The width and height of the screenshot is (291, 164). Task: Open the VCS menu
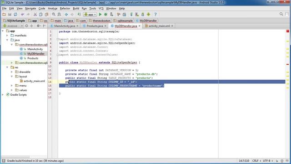click(x=101, y=8)
